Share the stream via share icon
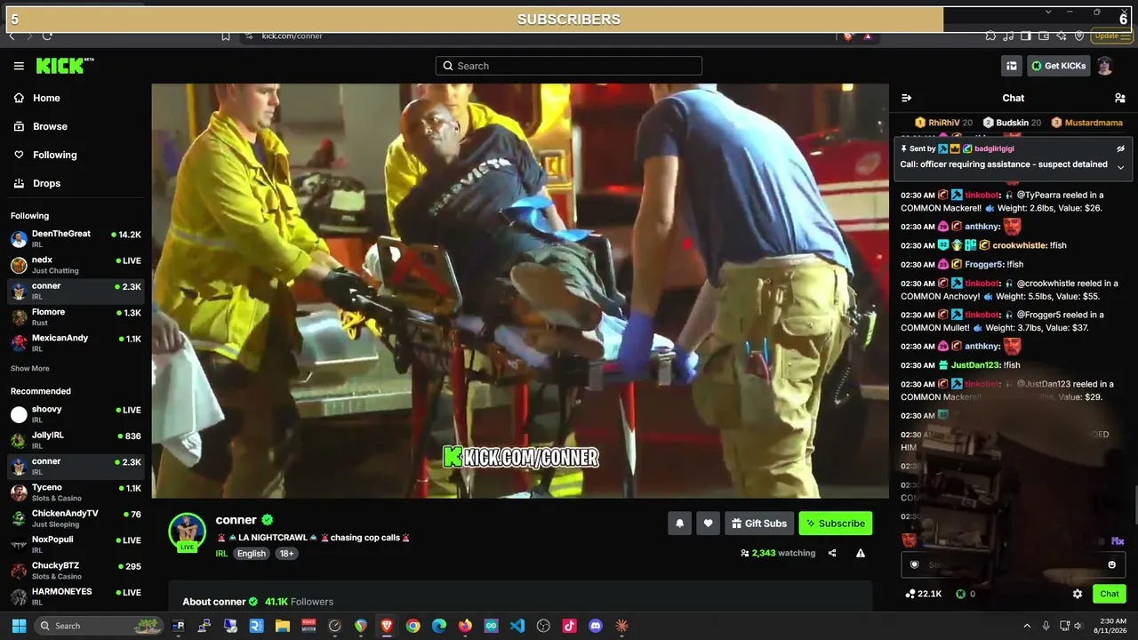This screenshot has height=640, width=1138. pos(832,553)
